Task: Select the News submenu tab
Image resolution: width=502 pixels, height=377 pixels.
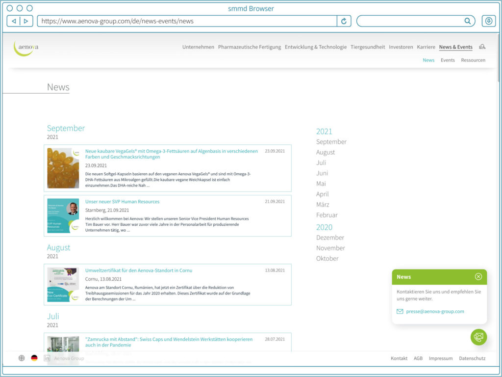Action: [x=428, y=60]
